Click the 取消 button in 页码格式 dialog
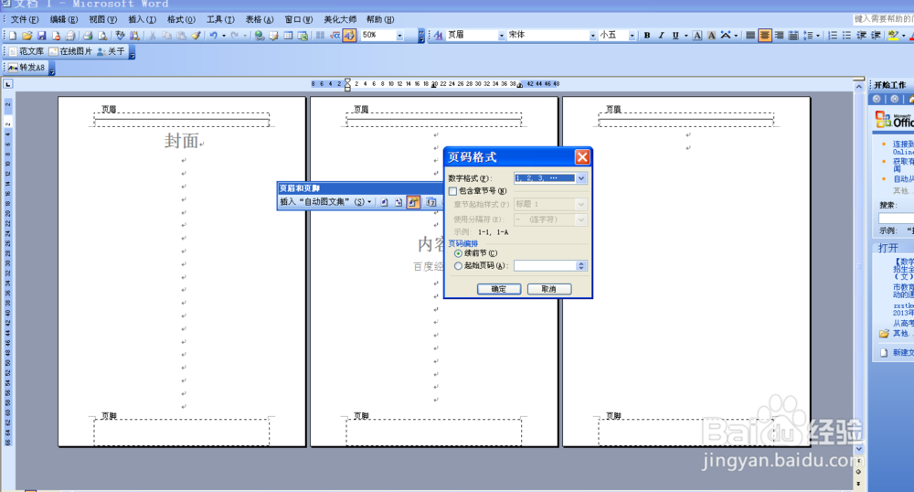914x492 pixels. [x=548, y=289]
